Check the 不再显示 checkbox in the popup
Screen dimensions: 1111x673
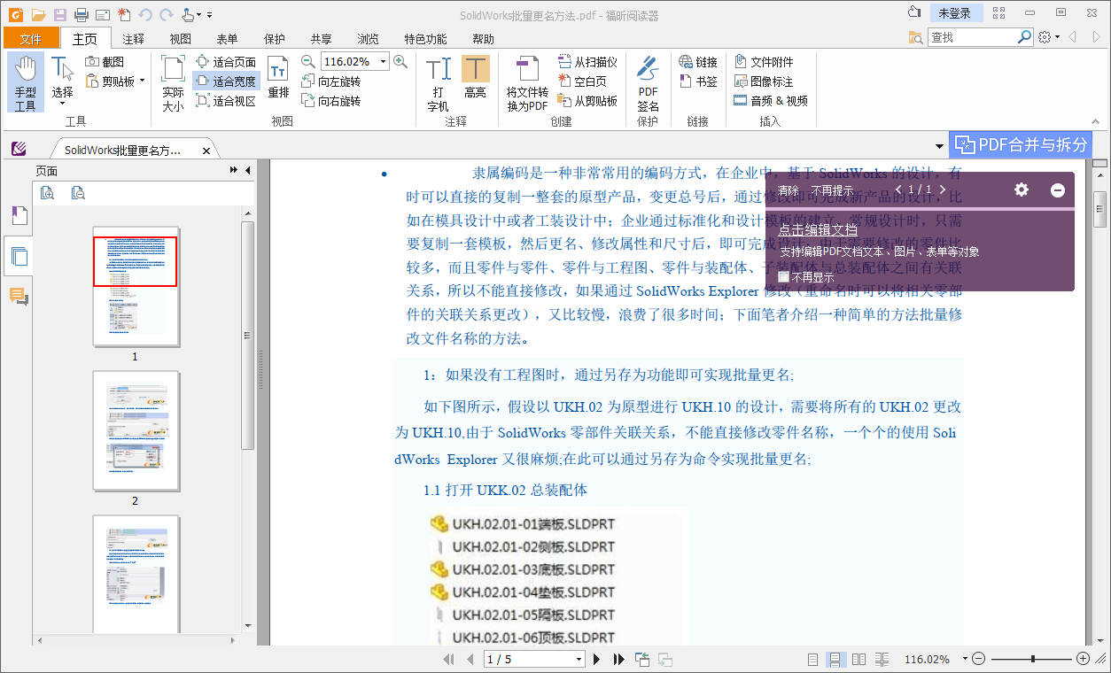tap(785, 275)
